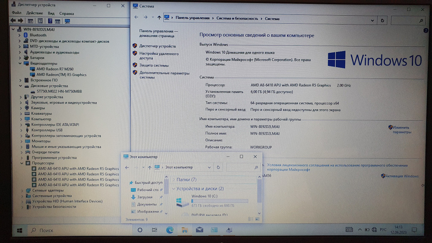This screenshot has width=432, height=243.
Task: Collapse Устройства и диски (2) group
Action: [x=174, y=189]
